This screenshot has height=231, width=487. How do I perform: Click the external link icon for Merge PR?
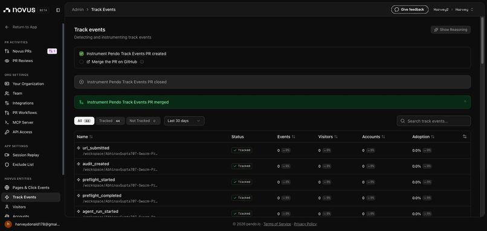pos(88,62)
